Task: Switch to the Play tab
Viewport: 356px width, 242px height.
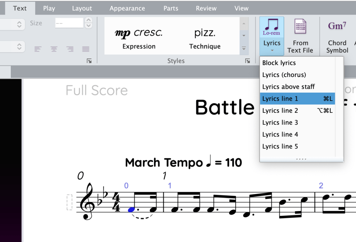Action: [49, 8]
